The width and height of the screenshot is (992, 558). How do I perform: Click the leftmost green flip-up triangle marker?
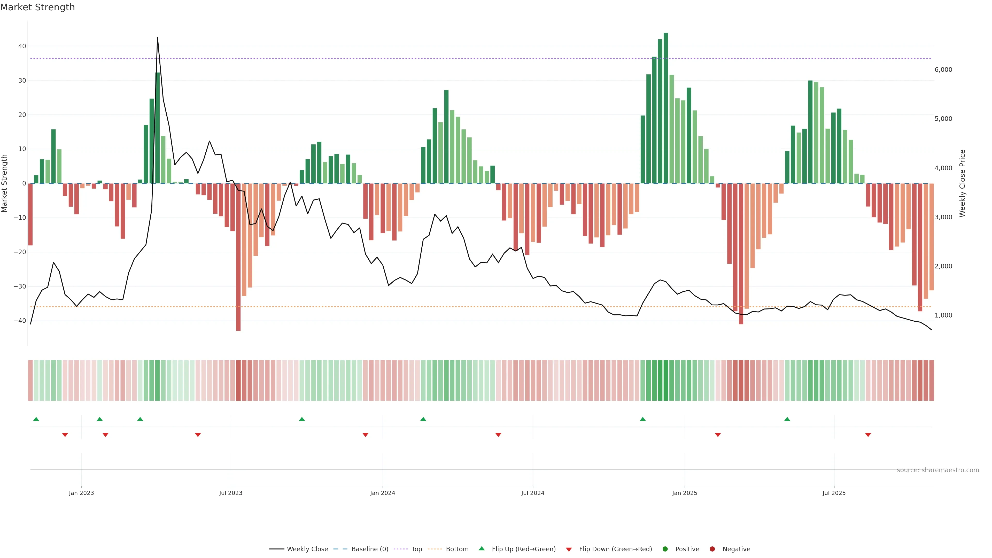36,419
